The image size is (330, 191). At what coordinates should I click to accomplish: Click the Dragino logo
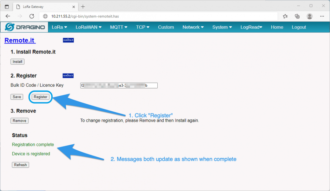point(25,27)
